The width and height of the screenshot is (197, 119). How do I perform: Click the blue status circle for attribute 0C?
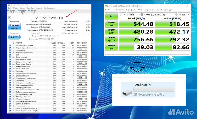pos(10,53)
